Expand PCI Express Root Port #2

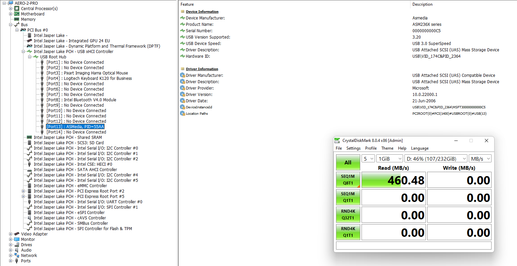pos(23,191)
